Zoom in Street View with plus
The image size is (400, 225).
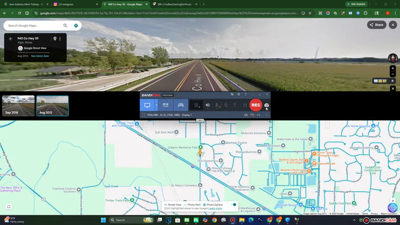(393, 68)
